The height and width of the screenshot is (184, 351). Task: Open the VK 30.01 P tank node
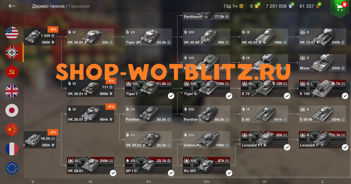(x=90, y=37)
